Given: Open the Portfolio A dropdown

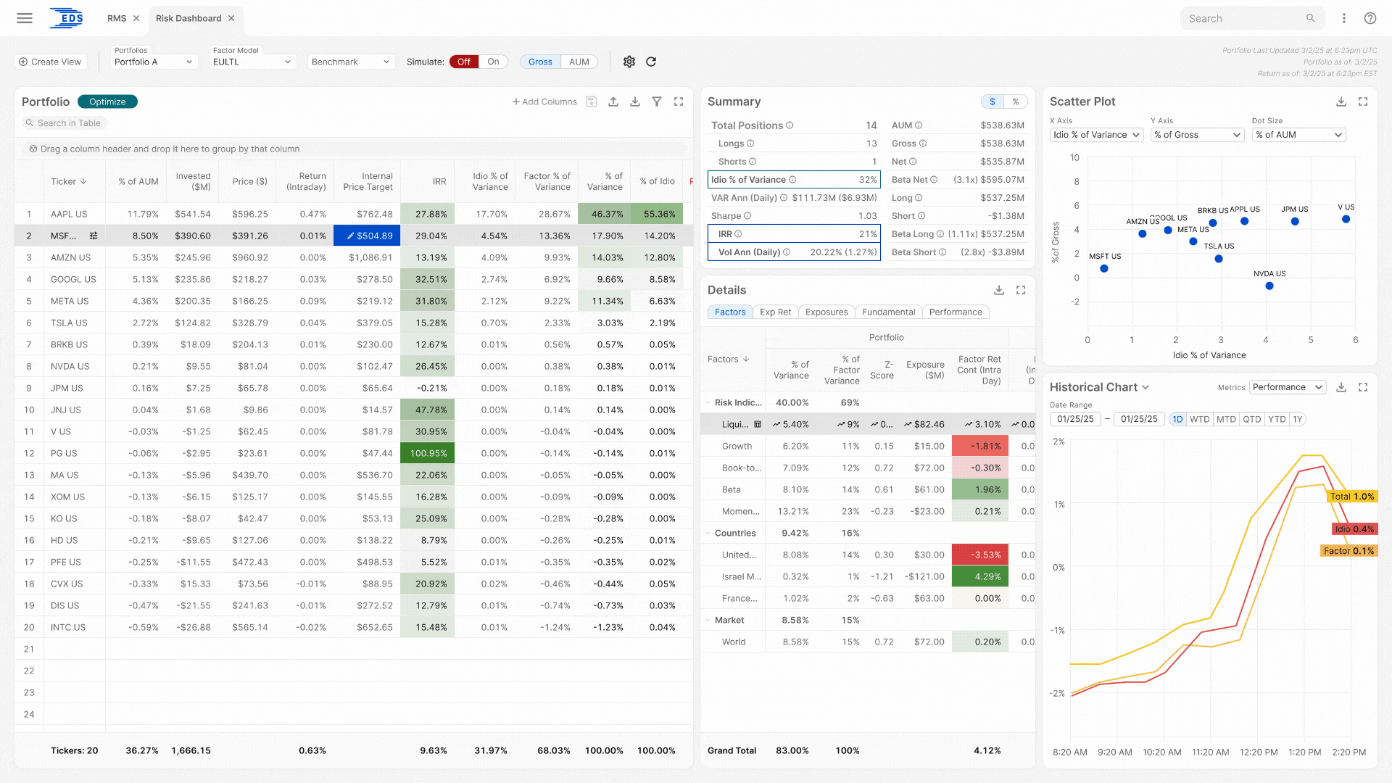Looking at the screenshot, I should click(x=154, y=62).
